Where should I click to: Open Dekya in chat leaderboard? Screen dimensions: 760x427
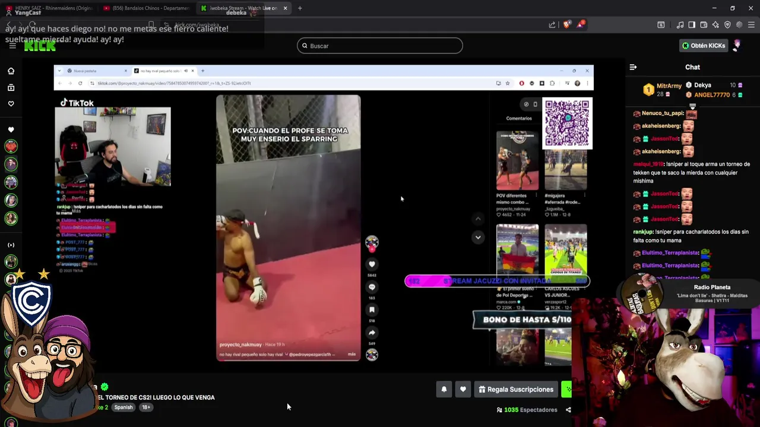[702, 85]
